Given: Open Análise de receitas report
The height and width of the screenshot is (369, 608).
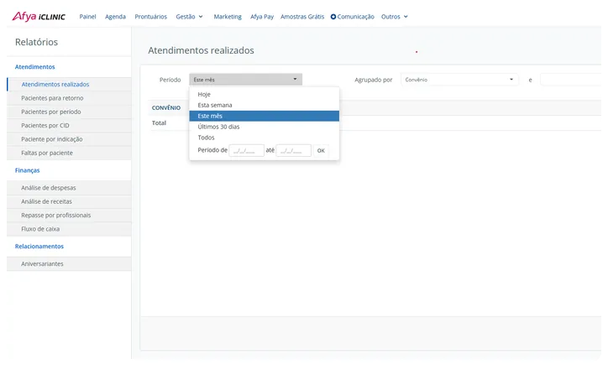Looking at the screenshot, I should pos(69,201).
